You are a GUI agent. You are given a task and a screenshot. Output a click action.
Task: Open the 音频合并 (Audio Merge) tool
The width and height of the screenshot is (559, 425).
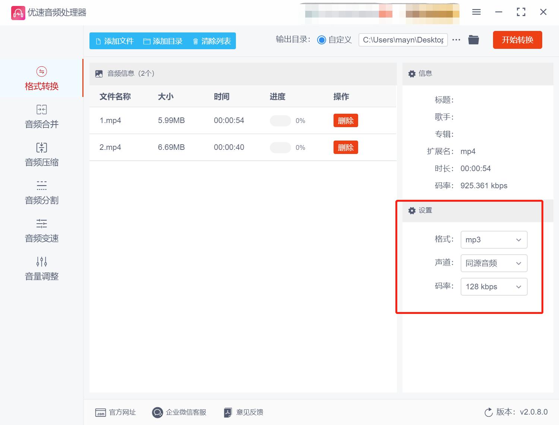[41, 116]
